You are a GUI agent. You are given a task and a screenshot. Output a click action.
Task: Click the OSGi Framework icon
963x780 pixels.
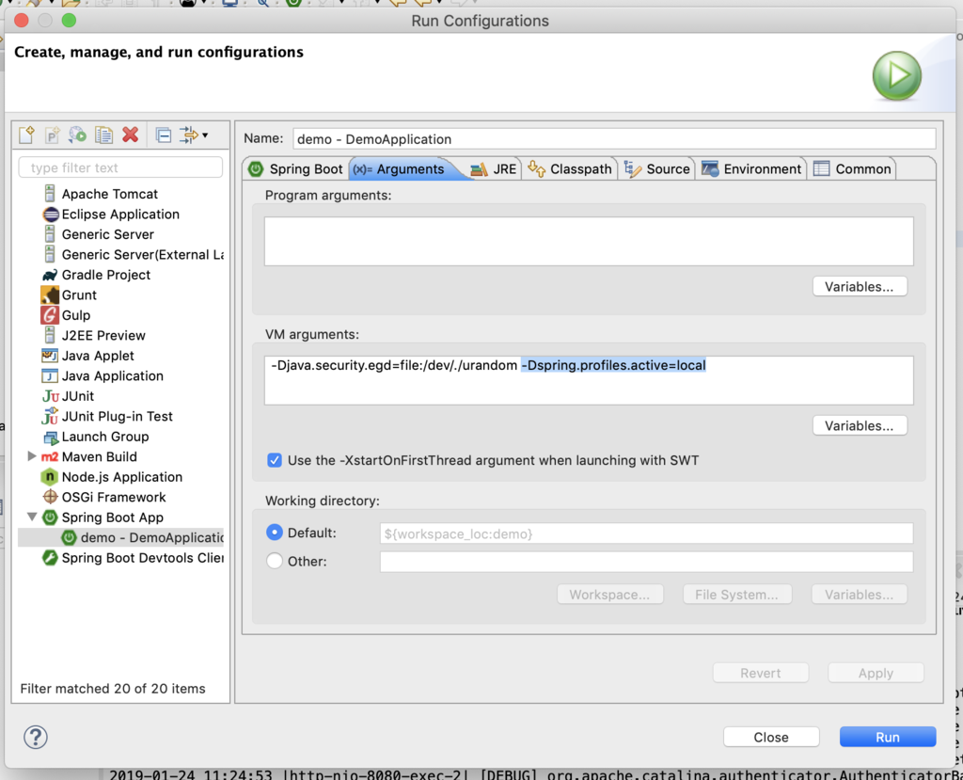[x=50, y=497]
